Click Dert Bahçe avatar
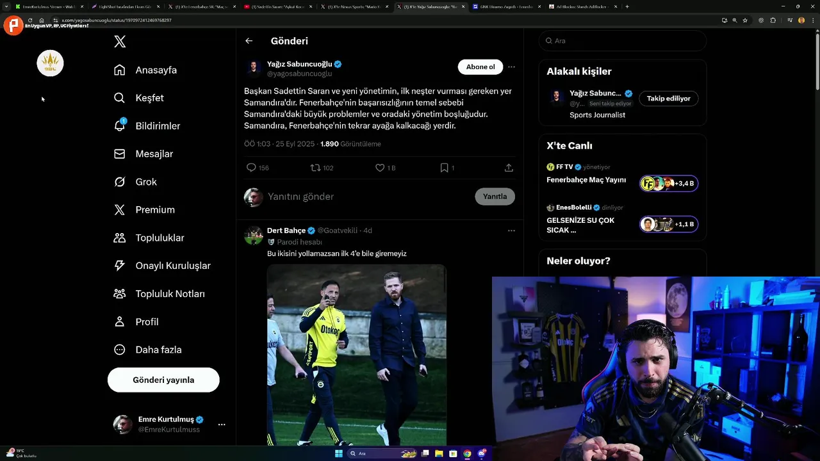 (254, 236)
